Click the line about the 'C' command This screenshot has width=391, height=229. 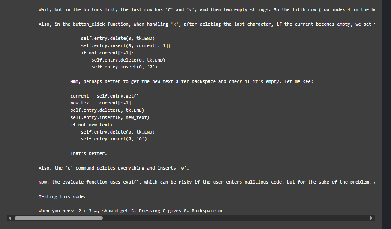(x=114, y=168)
